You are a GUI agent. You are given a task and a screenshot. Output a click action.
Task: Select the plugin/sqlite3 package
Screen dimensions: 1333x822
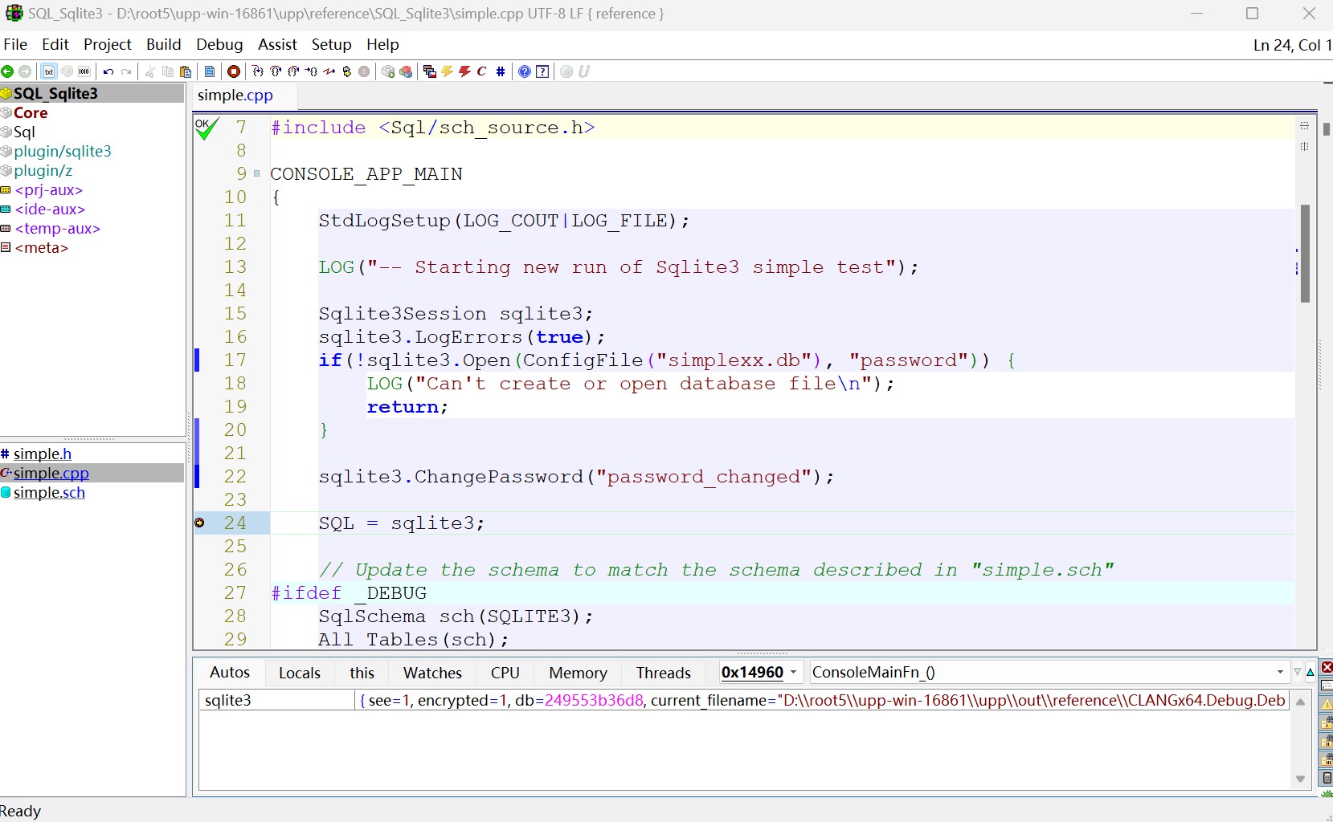coord(62,152)
